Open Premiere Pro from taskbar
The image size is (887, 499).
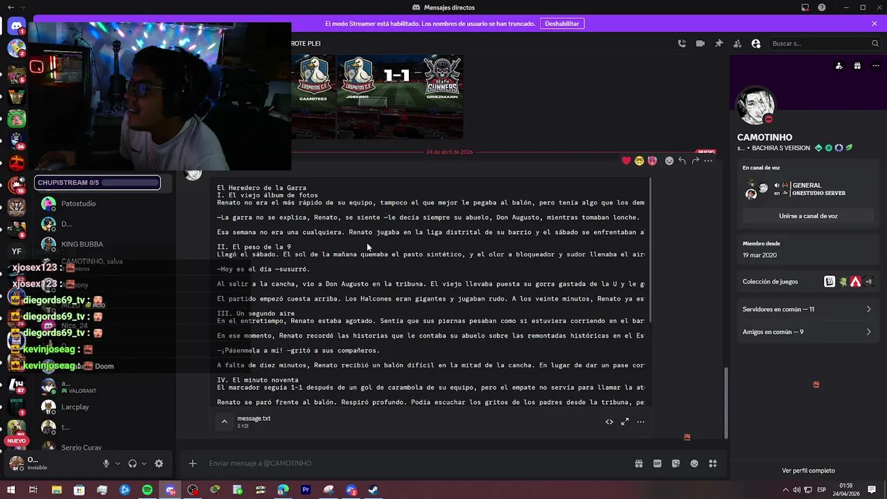click(306, 490)
